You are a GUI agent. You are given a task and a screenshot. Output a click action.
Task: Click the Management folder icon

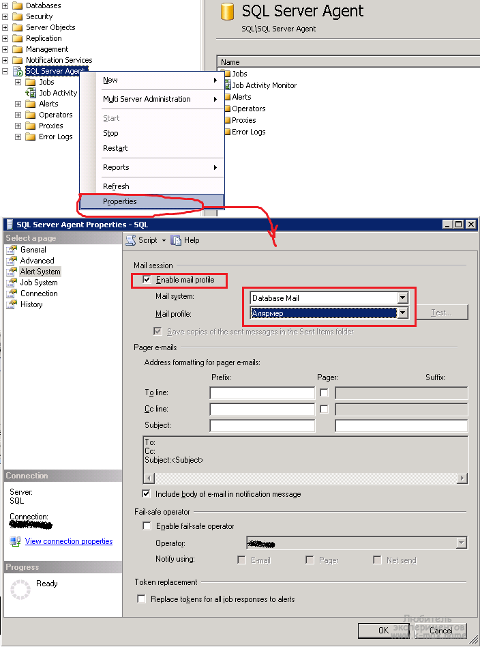(17, 49)
